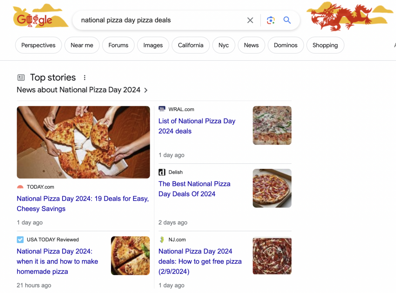Clear the search box text

tap(250, 20)
